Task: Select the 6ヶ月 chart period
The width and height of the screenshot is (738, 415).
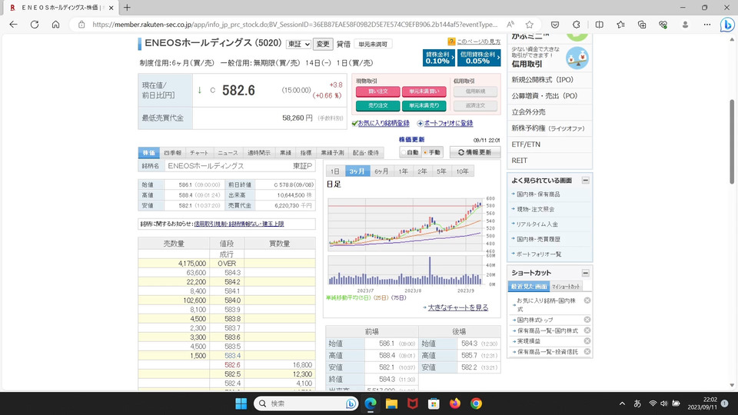Action: click(381, 171)
